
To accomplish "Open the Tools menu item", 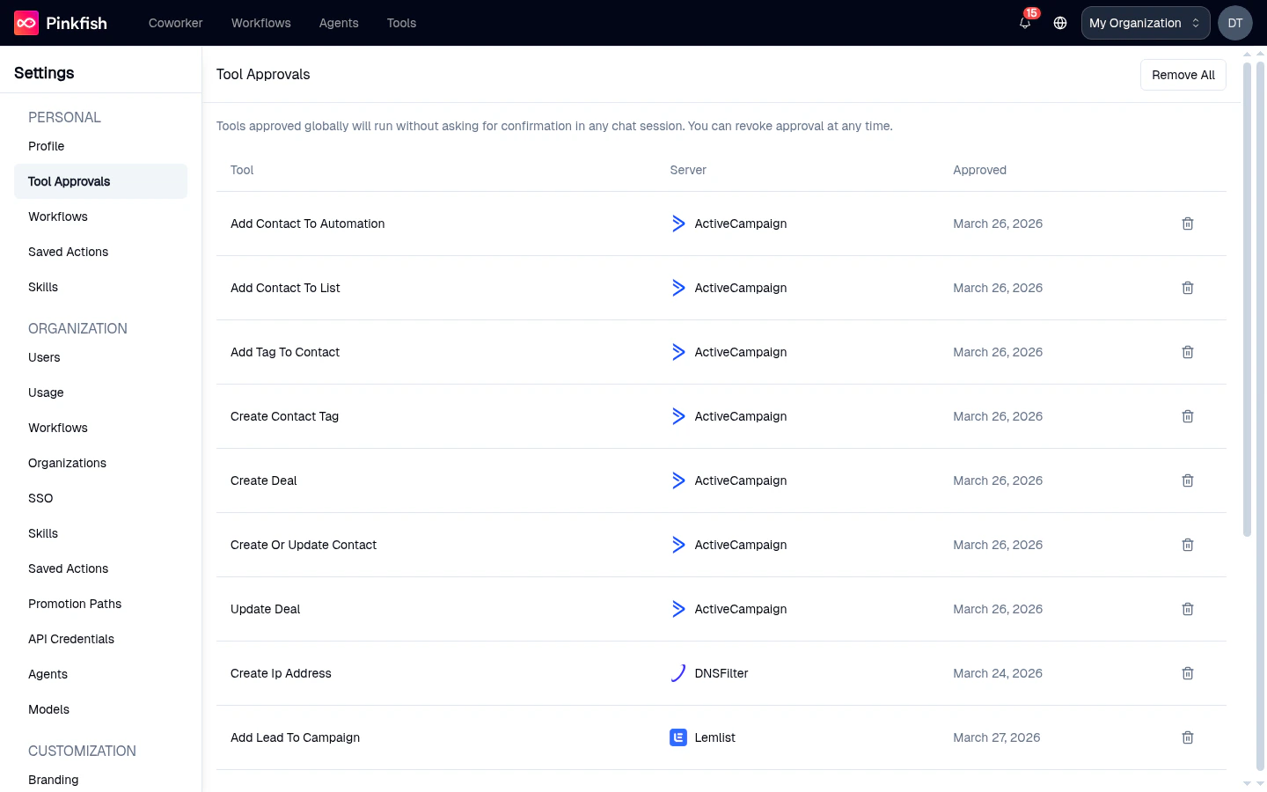I will (x=401, y=23).
